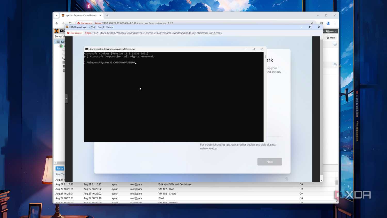Click the noVNC scrollbar down arrow
387x218 pixels.
point(321,180)
